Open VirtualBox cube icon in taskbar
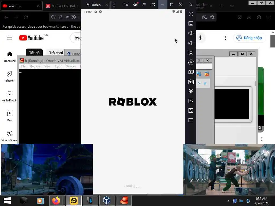This screenshot has width=275, height=206. (x=106, y=201)
